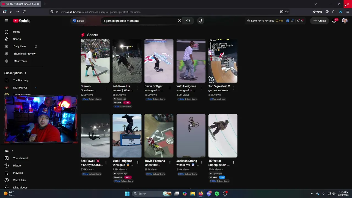Open 'Yuto Horigome wins gold' 4.9M views title
The image size is (352, 198).
pos(186,88)
